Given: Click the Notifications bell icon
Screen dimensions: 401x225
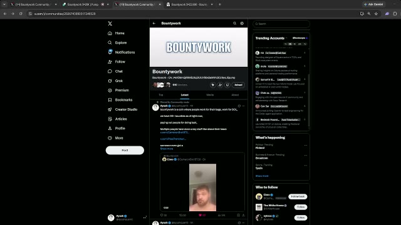Looking at the screenshot, I should tap(110, 52).
